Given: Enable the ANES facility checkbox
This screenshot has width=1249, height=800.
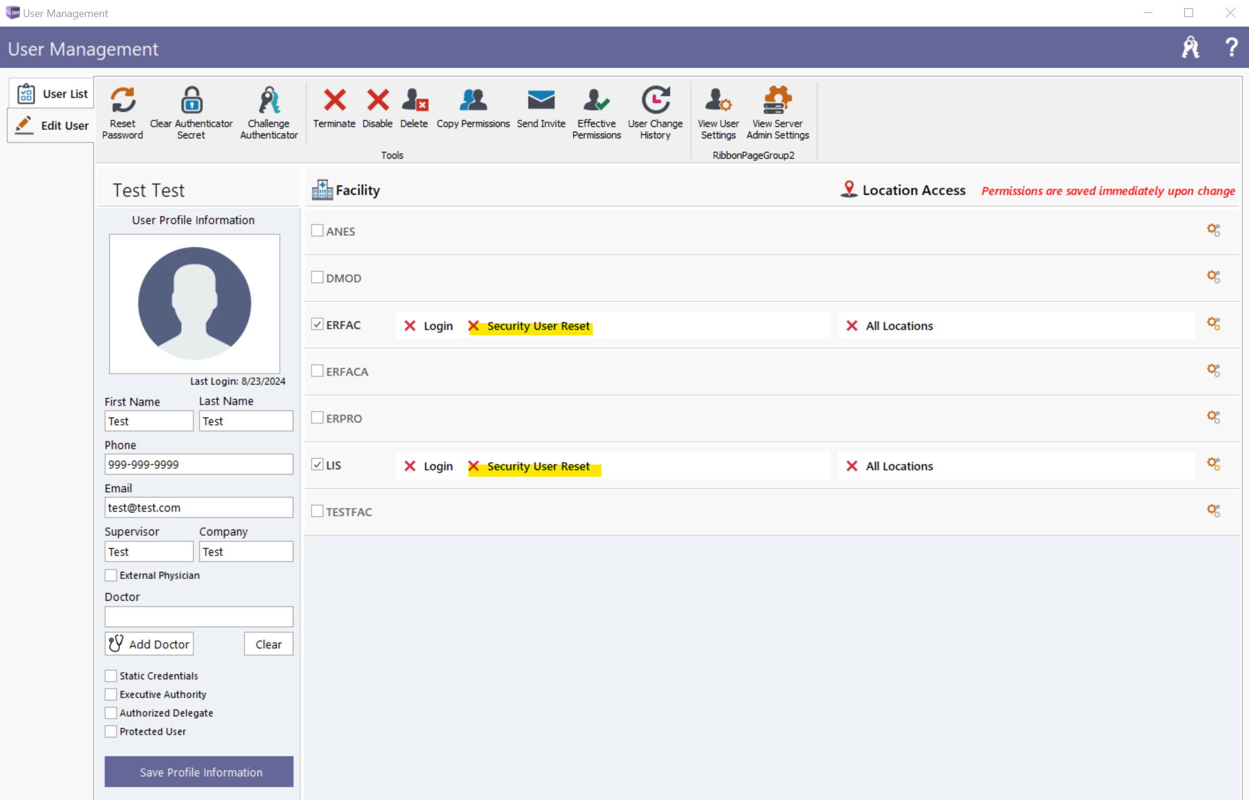Looking at the screenshot, I should [317, 231].
